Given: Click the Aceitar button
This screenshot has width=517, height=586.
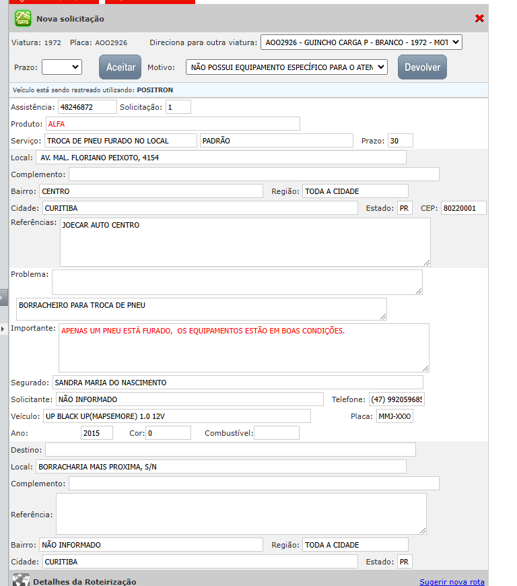Looking at the screenshot, I should pos(120,67).
